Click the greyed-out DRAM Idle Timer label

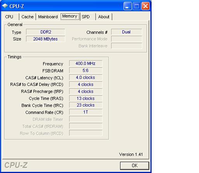click(x=48, y=119)
